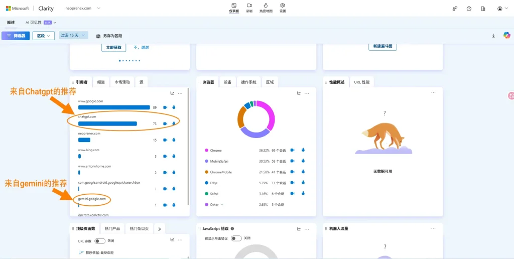Switch to the 设备 device tab

tap(227, 82)
